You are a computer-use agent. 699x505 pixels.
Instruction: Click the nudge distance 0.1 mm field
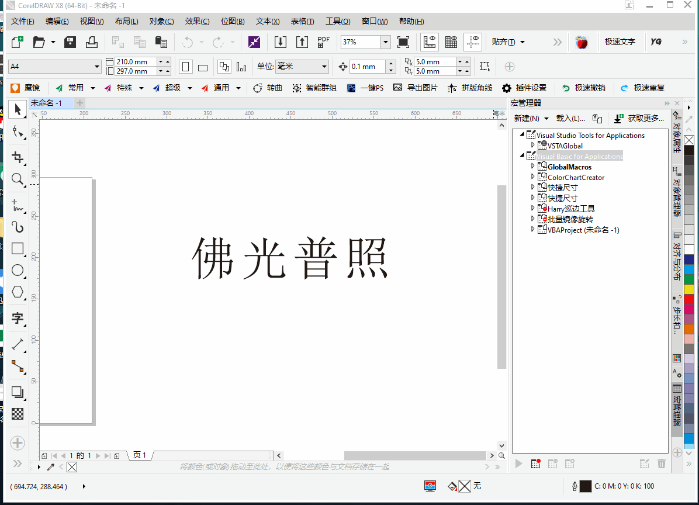tap(367, 67)
